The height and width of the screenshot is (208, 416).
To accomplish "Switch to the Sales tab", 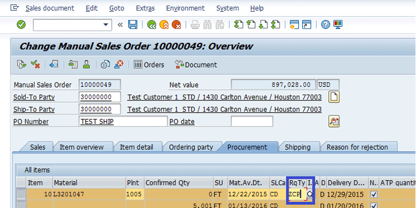I will point(37,147).
